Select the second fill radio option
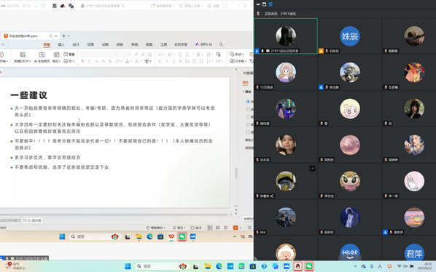436x272 pixels. [248, 109]
